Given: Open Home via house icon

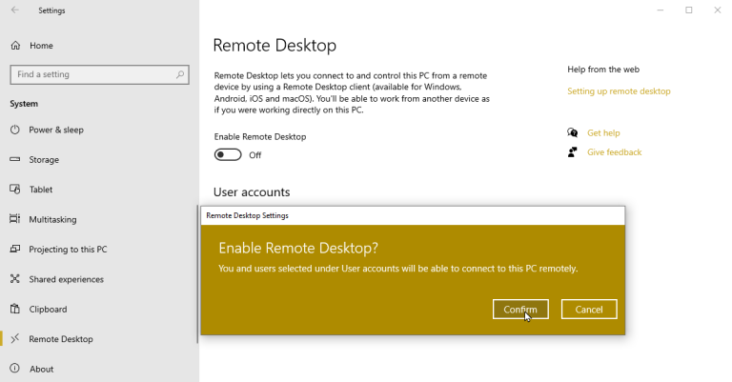Looking at the screenshot, I should (15, 45).
